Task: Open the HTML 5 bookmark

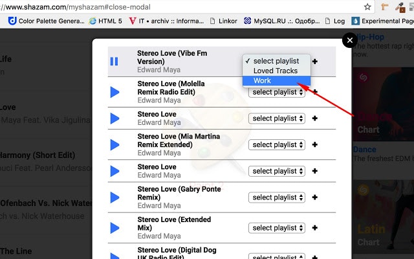Action: point(105,21)
